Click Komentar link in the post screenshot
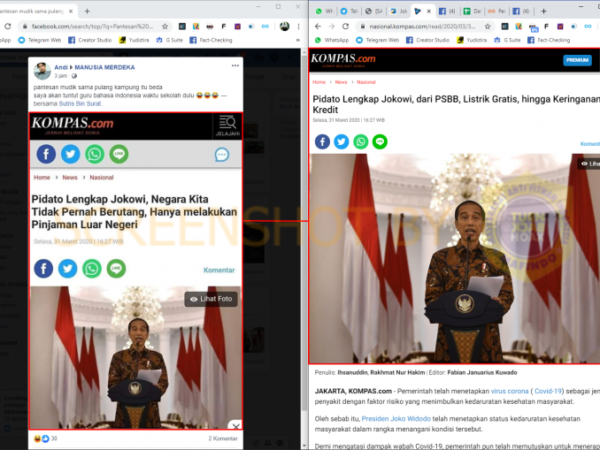Viewport: 600px width, 450px height. (219, 270)
